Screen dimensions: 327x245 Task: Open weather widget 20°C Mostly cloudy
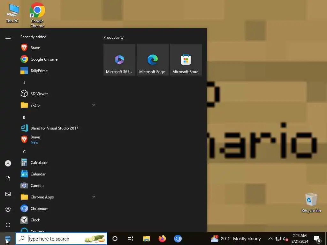[235, 239]
